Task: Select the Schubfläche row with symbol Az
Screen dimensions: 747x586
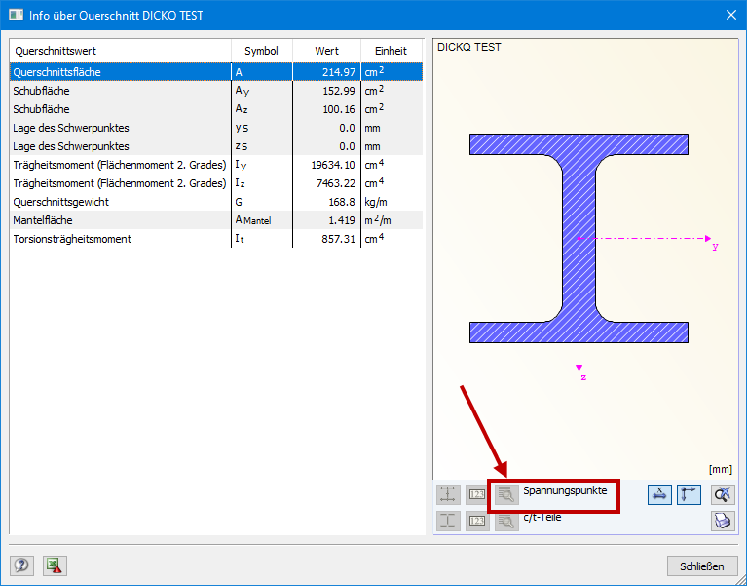Action: [216, 109]
